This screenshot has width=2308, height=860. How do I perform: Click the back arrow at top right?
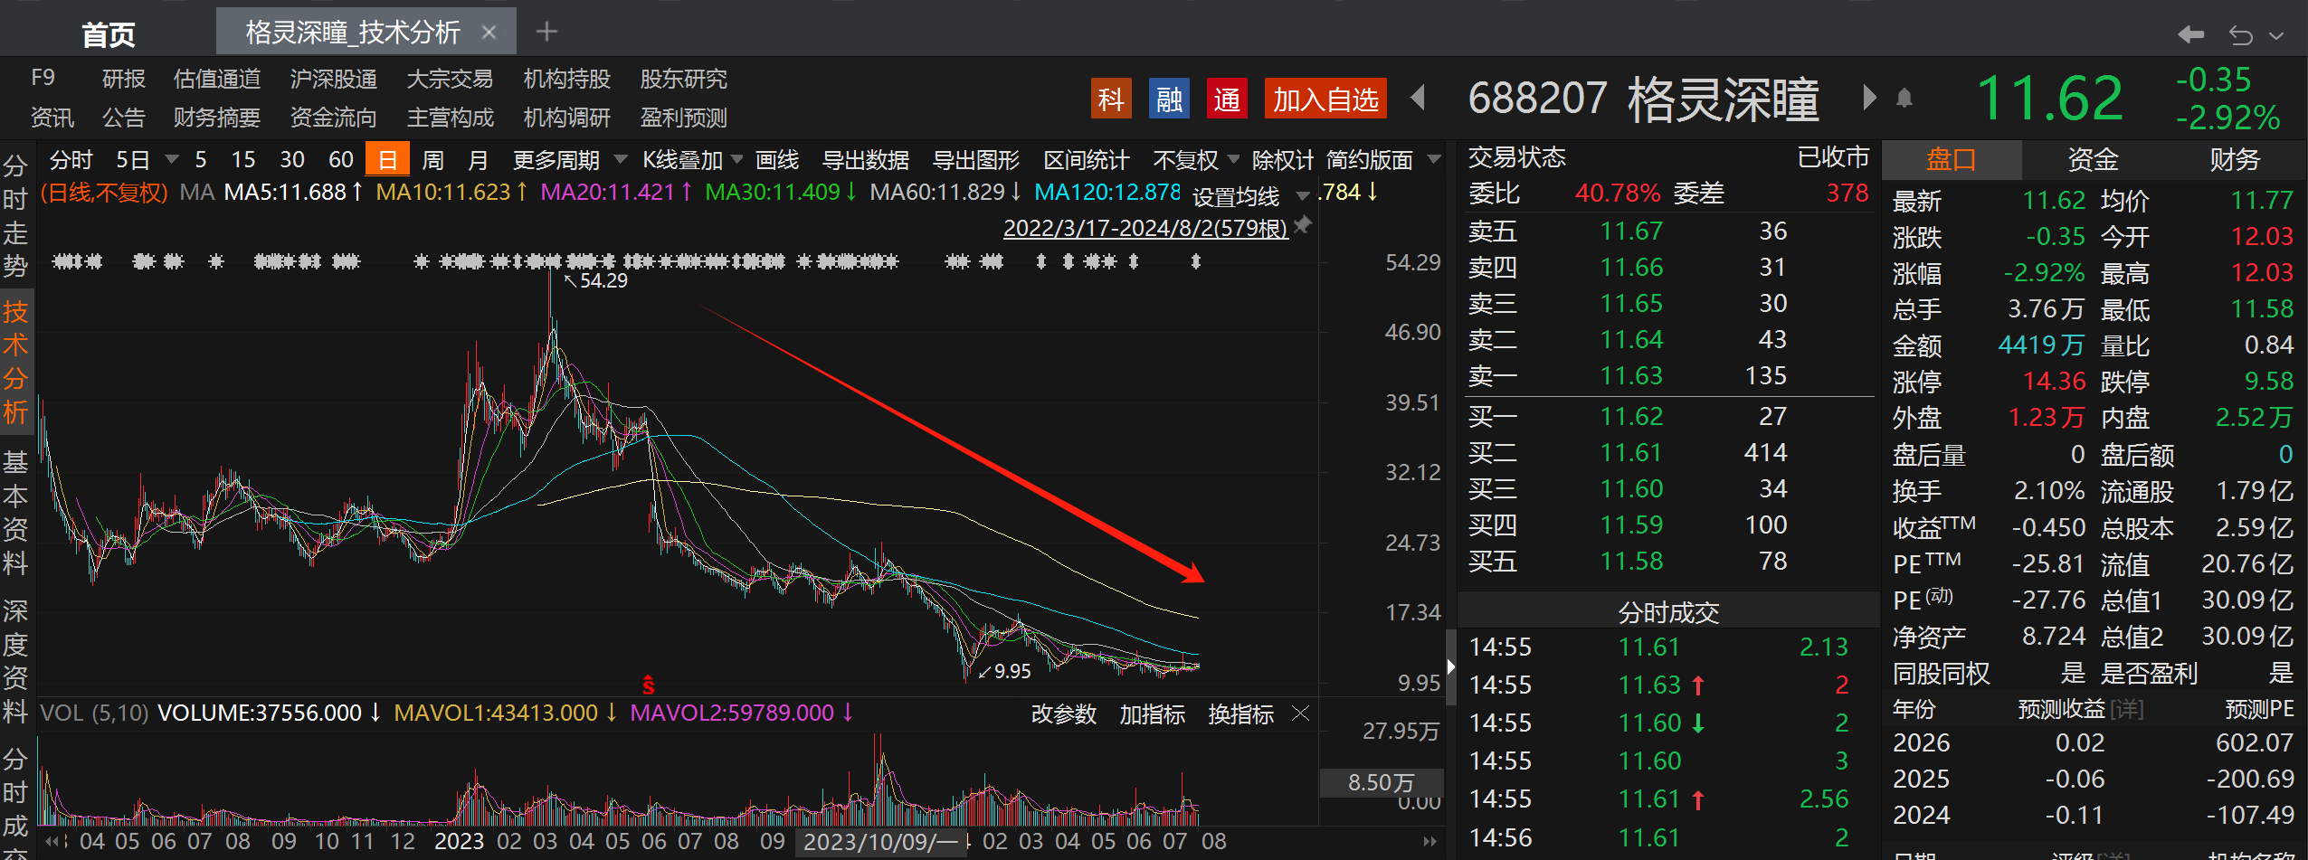[2190, 34]
